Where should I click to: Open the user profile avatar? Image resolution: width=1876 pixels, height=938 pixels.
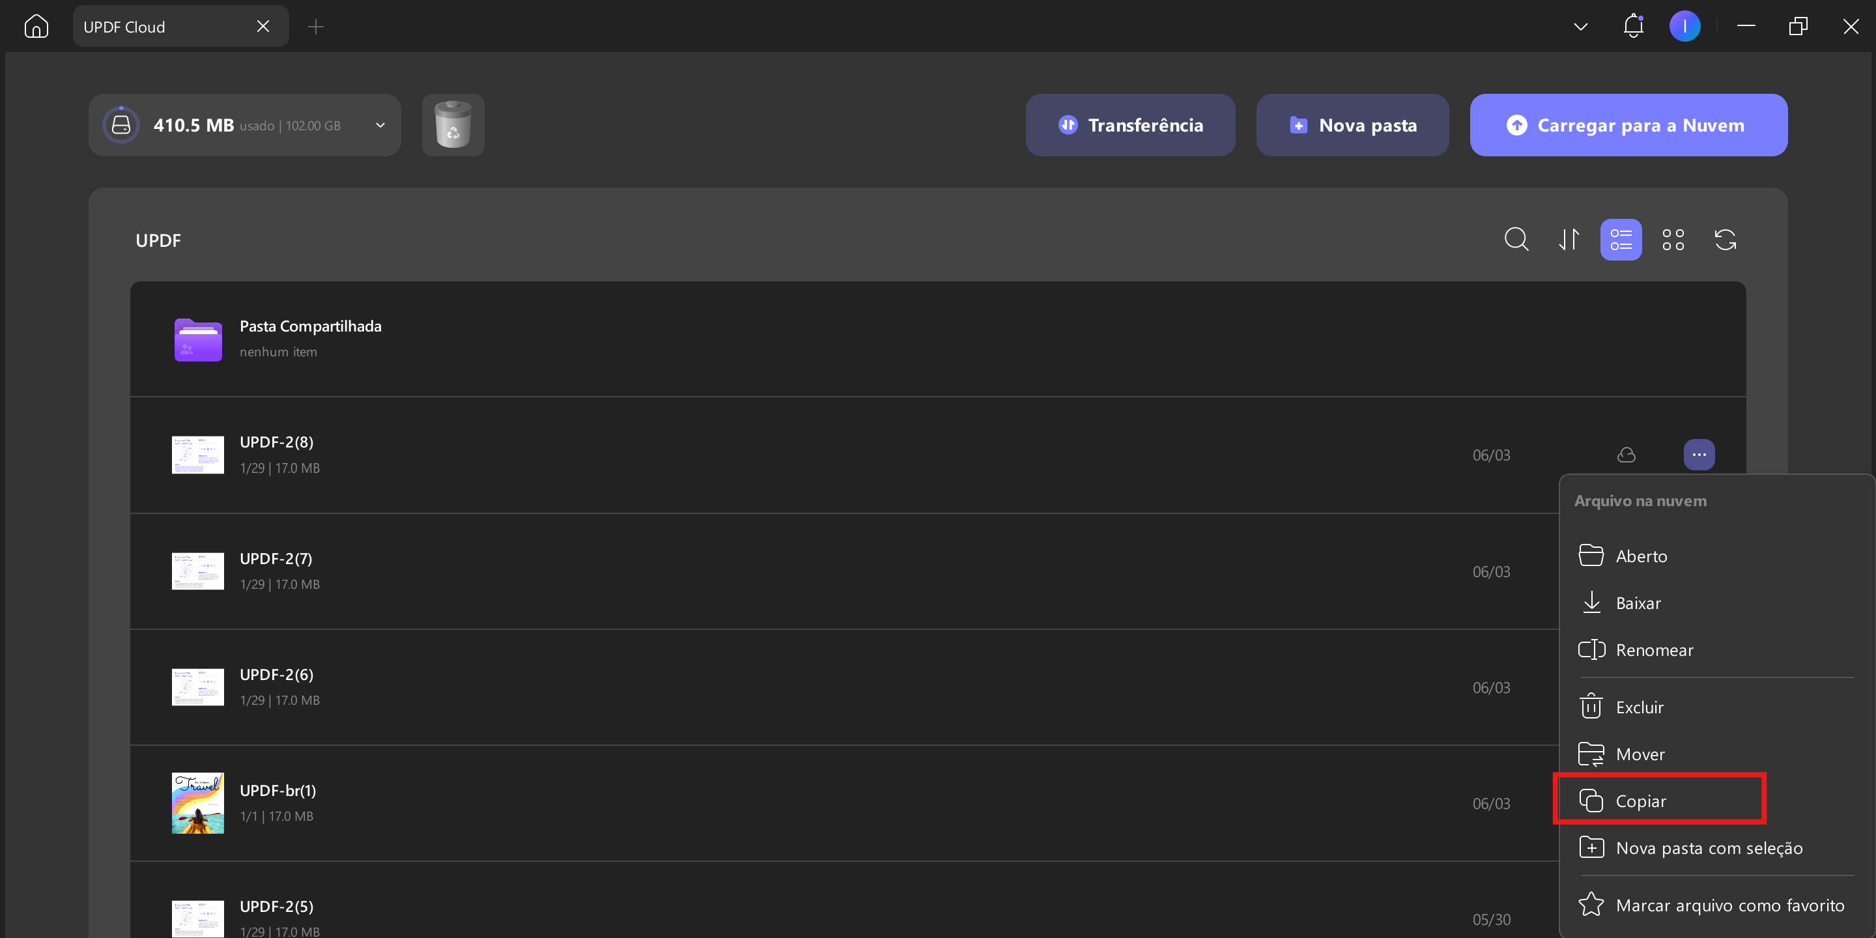(x=1684, y=27)
